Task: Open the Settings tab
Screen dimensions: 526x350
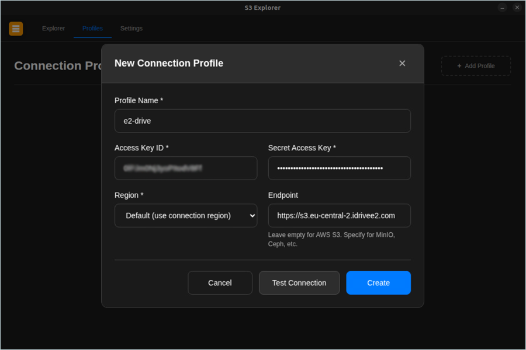Action: tap(131, 29)
